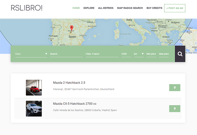Click the red location marker on Madrid
The height and width of the screenshot is (135, 197).
click(x=71, y=28)
